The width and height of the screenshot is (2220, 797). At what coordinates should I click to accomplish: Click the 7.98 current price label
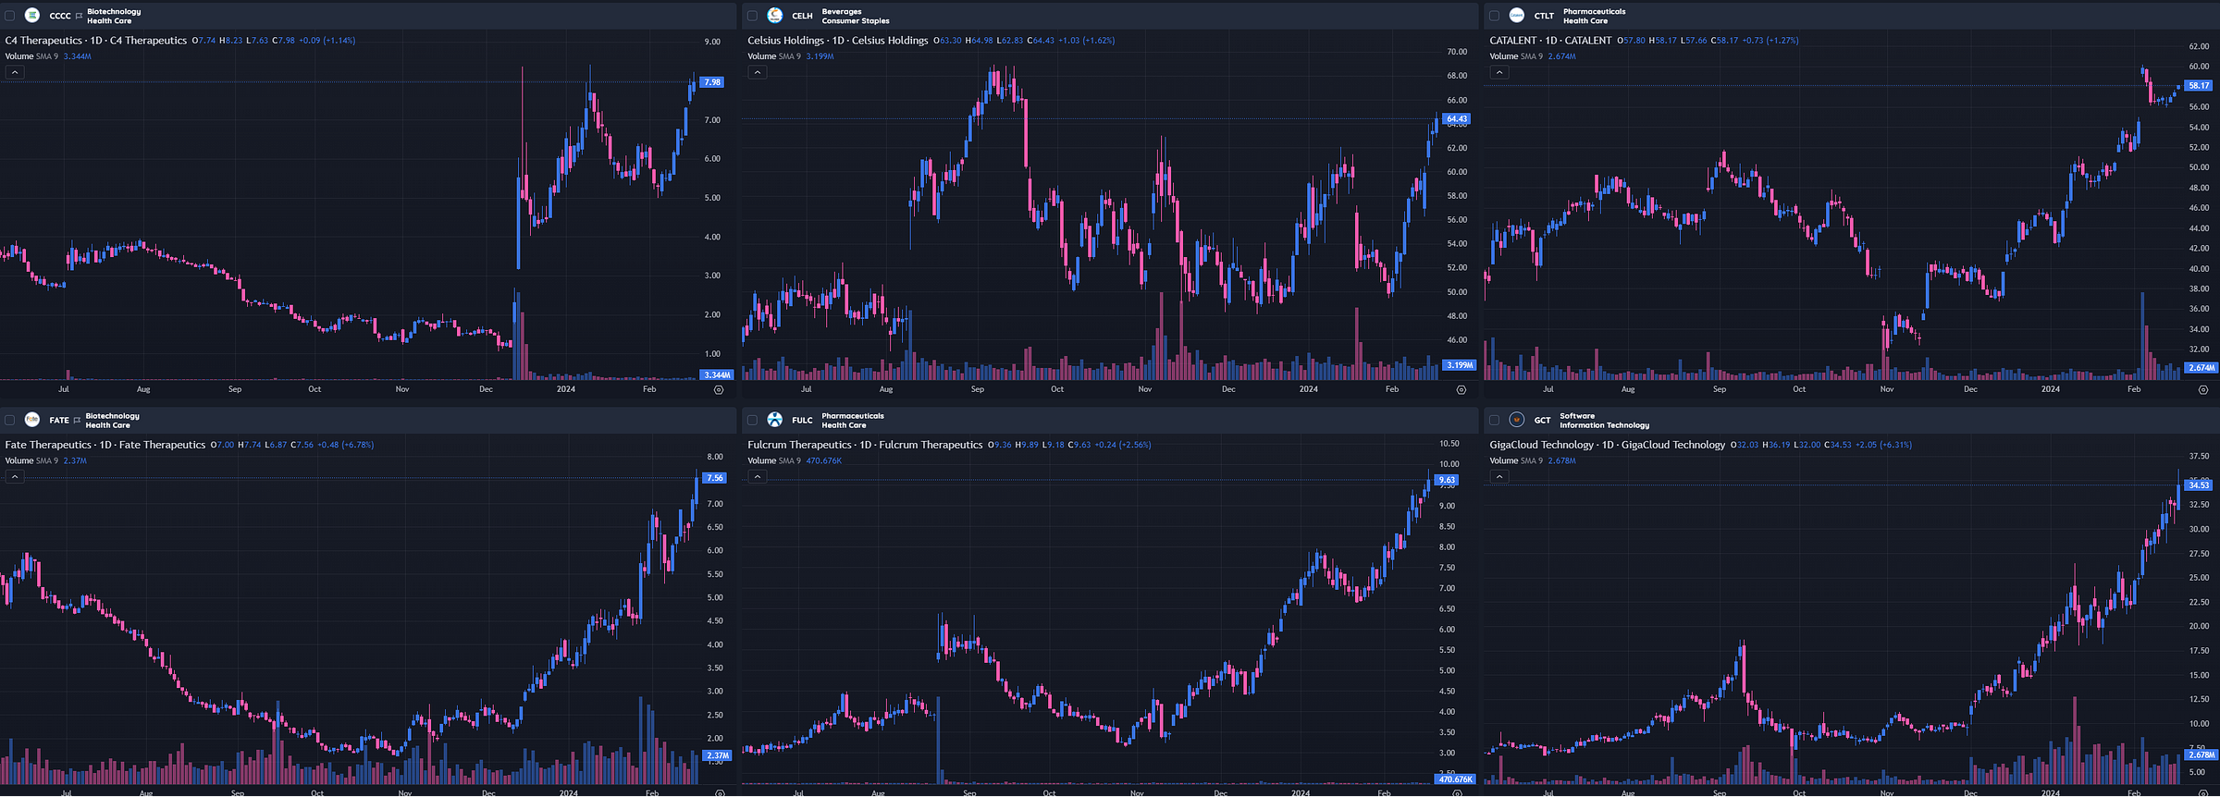[712, 82]
